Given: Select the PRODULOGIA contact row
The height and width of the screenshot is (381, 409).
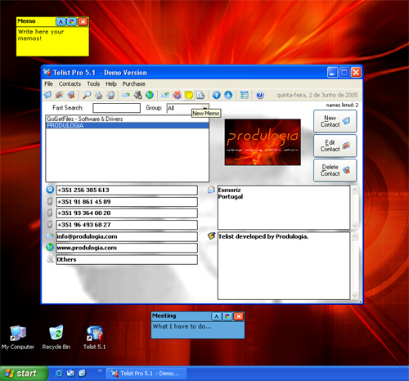Looking at the screenshot, I should click(127, 125).
